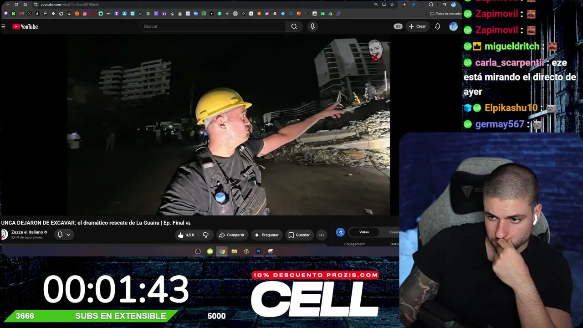
Task: Click chat username germay567
Action: pos(500,124)
